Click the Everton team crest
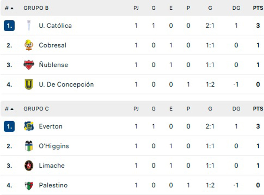This screenshot has height=195, width=264. coord(29,127)
